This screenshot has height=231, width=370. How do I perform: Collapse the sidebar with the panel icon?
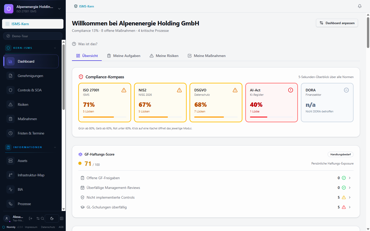tap(62, 218)
